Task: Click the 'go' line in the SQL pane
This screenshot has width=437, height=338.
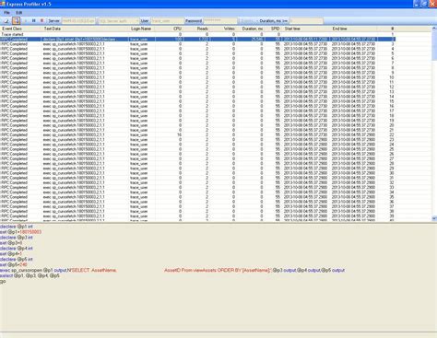Action: (3, 281)
